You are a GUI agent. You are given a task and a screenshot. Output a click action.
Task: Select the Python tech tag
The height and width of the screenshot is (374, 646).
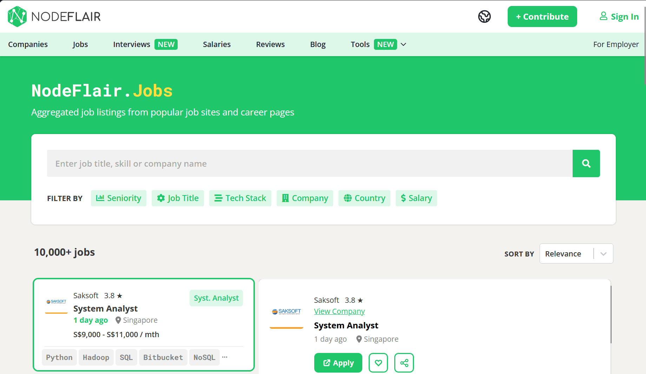(x=59, y=357)
